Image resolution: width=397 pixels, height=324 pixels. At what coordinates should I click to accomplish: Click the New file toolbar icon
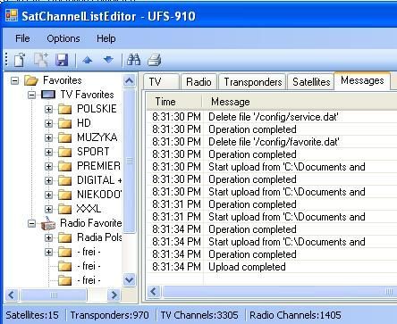pos(20,60)
